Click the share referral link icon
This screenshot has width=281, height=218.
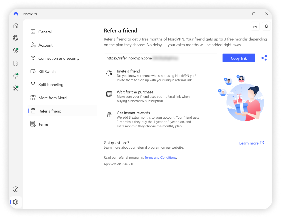(264, 58)
